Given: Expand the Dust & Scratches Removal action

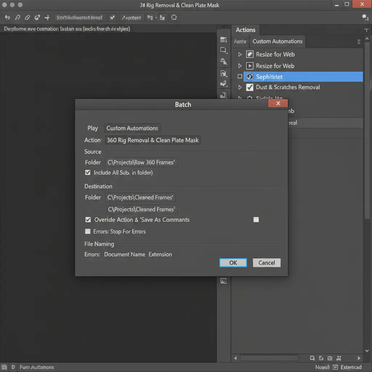Looking at the screenshot, I should click(x=240, y=88).
